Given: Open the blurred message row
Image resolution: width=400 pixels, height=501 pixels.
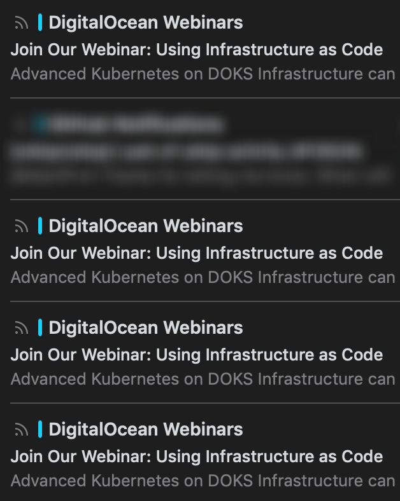Looking at the screenshot, I should click(205, 149).
